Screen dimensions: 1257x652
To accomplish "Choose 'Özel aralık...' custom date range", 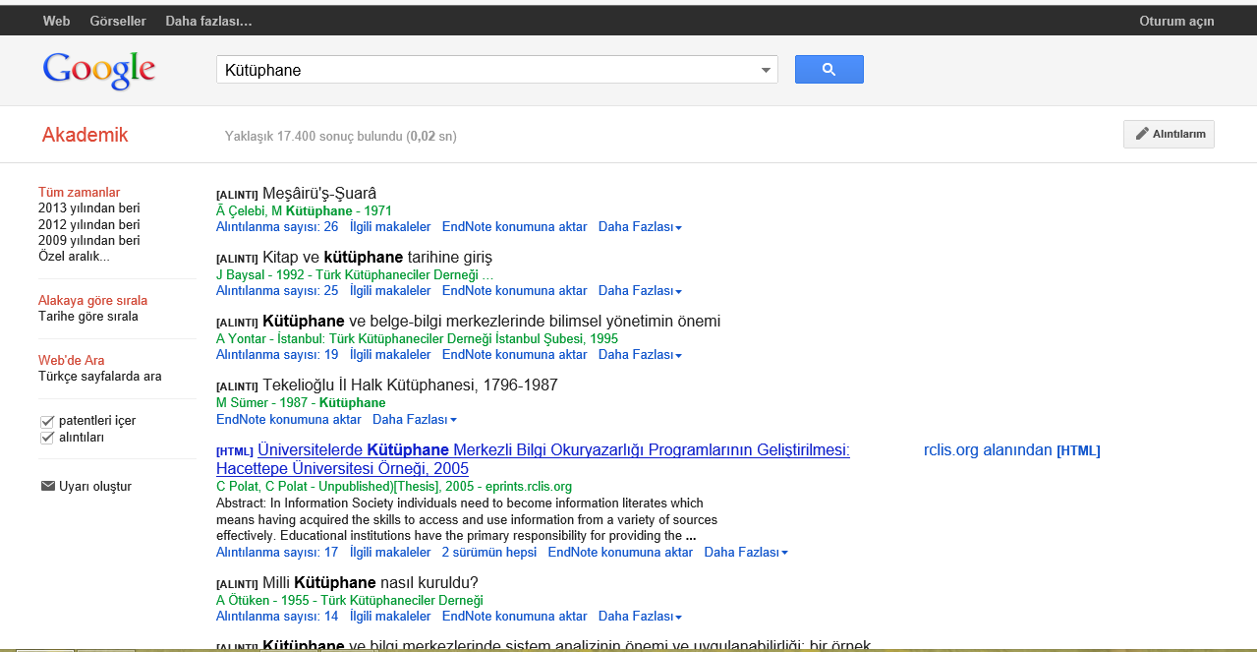I will point(75,257).
